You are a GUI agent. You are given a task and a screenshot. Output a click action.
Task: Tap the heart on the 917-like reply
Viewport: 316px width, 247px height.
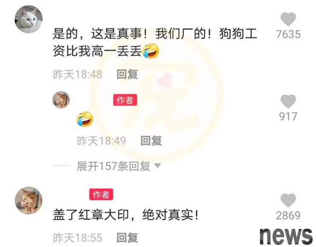288,101
